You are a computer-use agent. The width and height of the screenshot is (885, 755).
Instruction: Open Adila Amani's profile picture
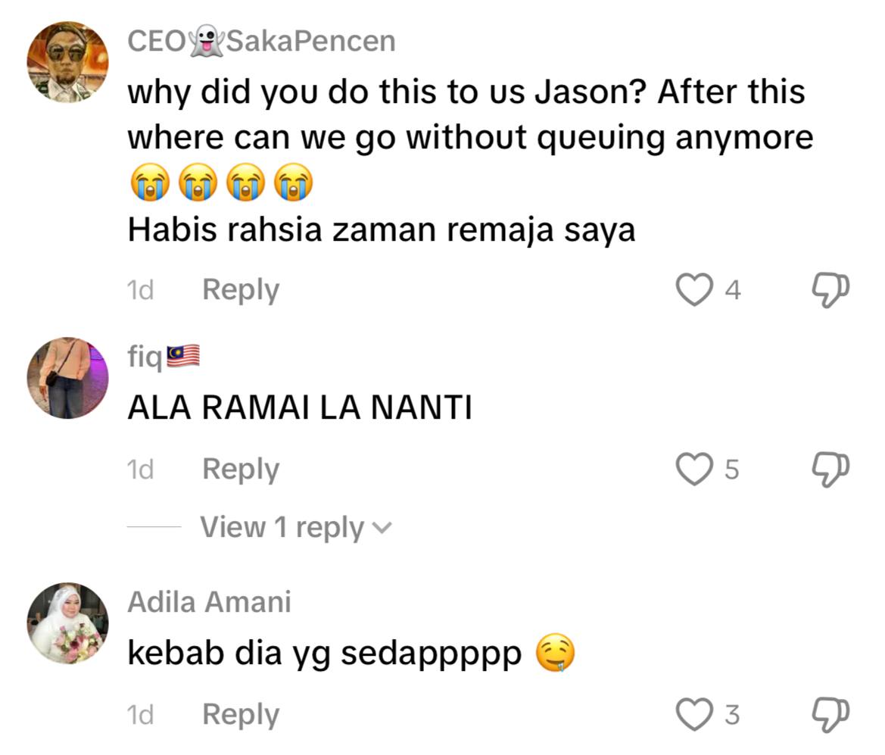[67, 623]
